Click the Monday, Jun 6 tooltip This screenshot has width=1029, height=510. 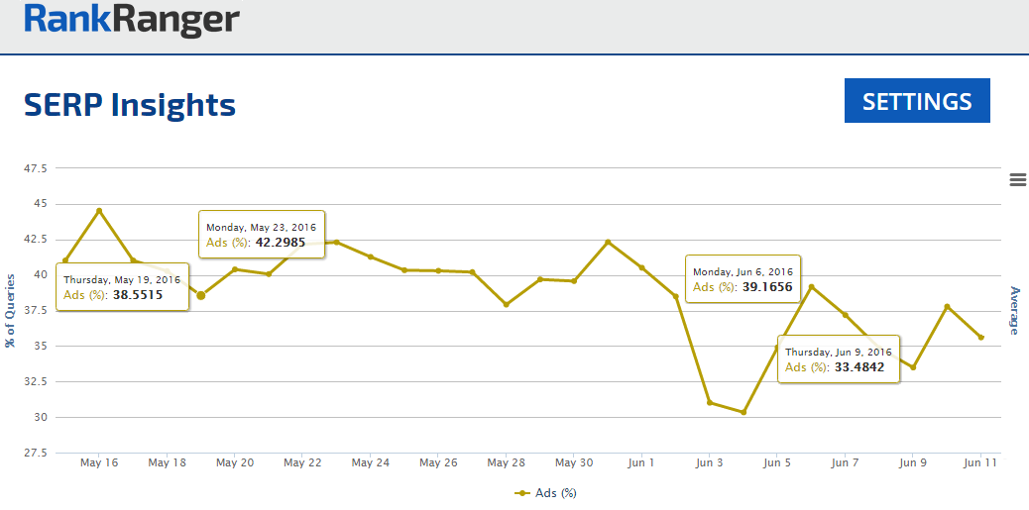pyautogui.click(x=743, y=279)
